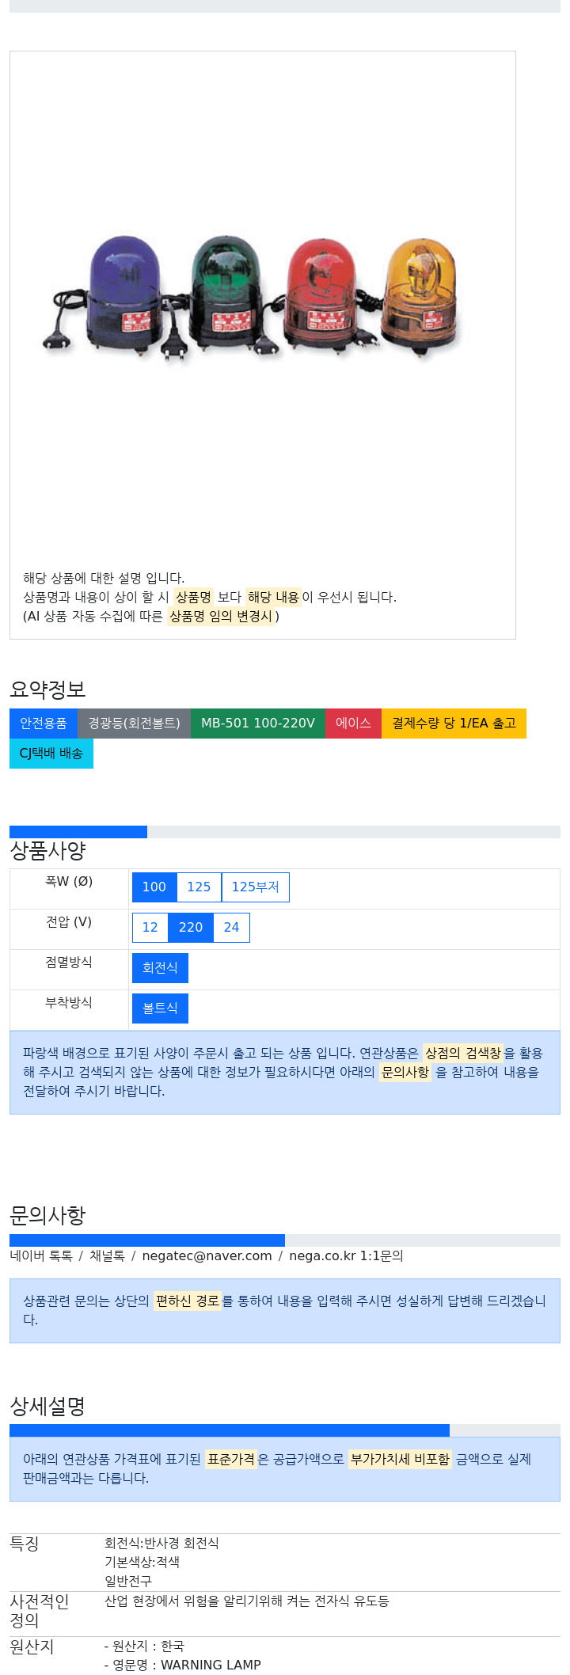570x1675 pixels.
Task: Choose the 125부저 width option
Action: point(255,887)
